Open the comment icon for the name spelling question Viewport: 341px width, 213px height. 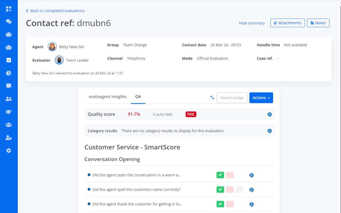coord(251,190)
